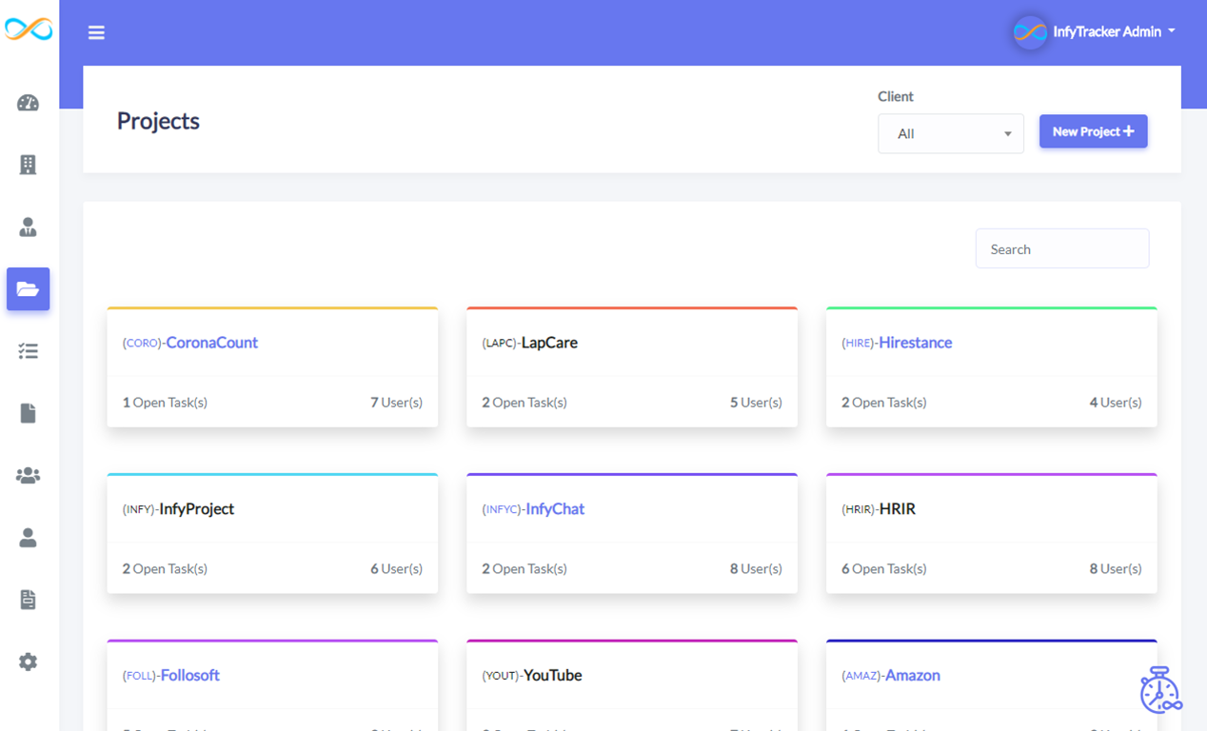Open the InfyChat project
The image size is (1207, 731).
click(535, 508)
